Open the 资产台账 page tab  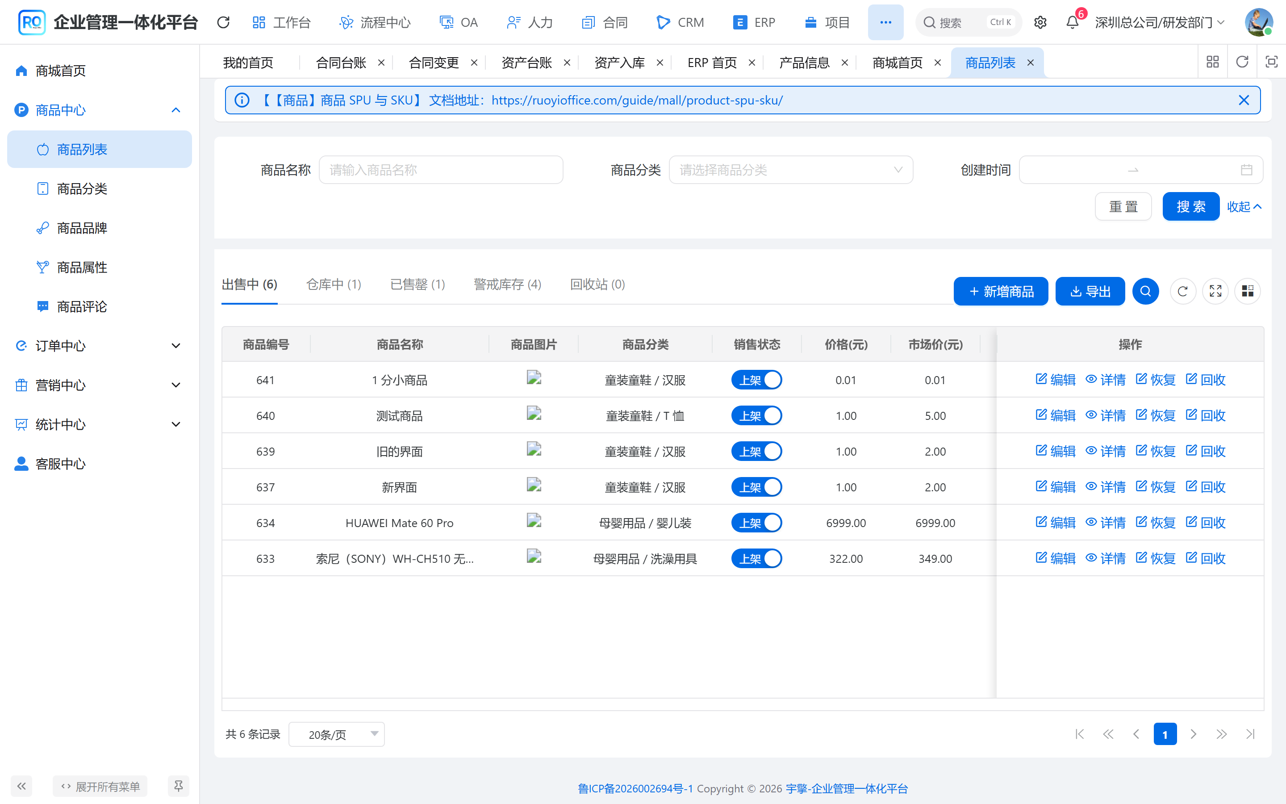526,63
